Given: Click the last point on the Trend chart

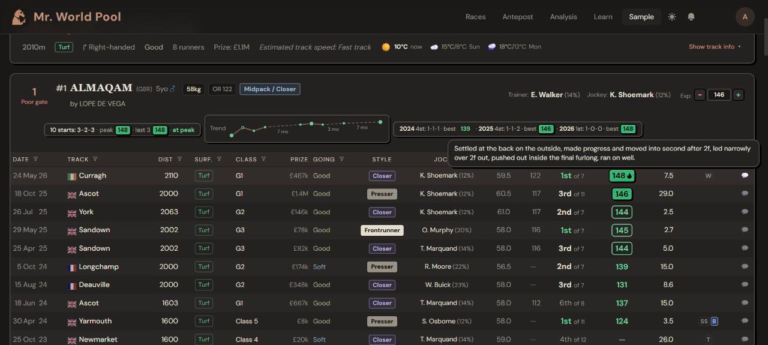Looking at the screenshot, I should coord(380,122).
